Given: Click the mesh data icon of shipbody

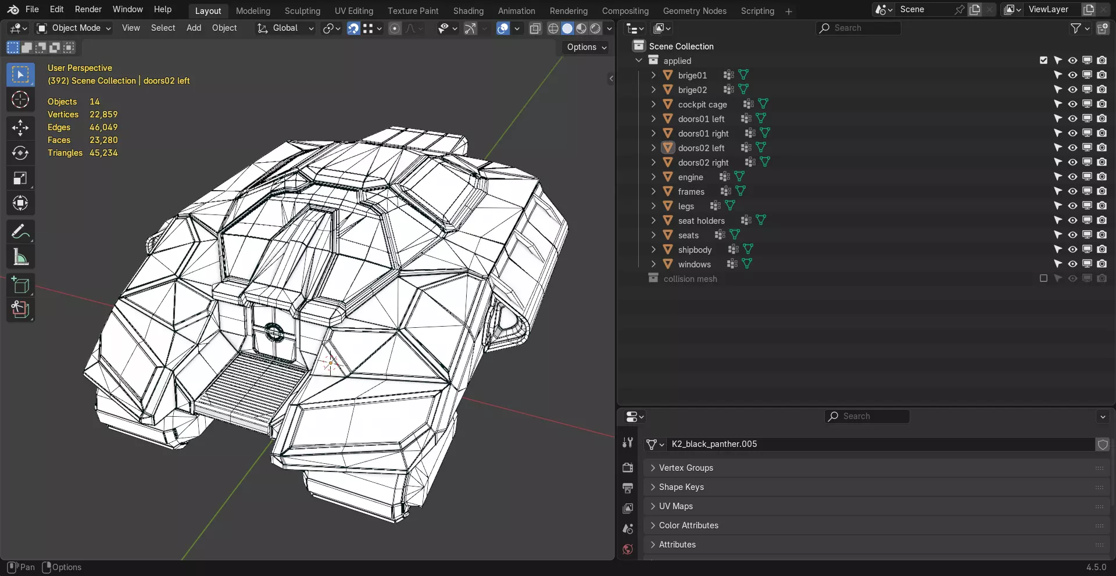Looking at the screenshot, I should click(748, 249).
